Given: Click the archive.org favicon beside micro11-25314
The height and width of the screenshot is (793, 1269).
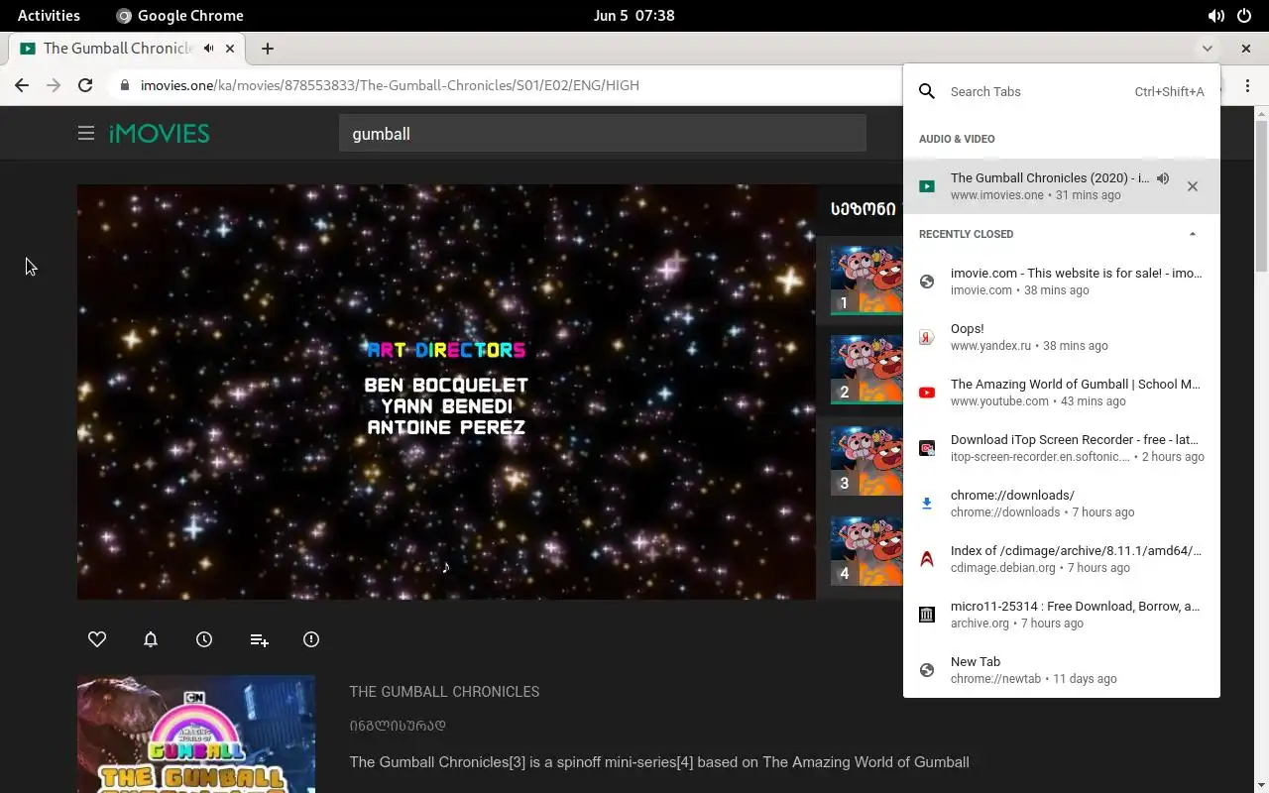Looking at the screenshot, I should pyautogui.click(x=927, y=615).
